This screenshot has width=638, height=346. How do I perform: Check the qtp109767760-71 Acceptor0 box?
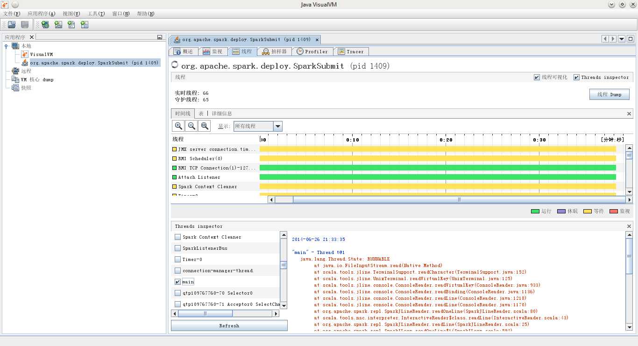(x=177, y=304)
